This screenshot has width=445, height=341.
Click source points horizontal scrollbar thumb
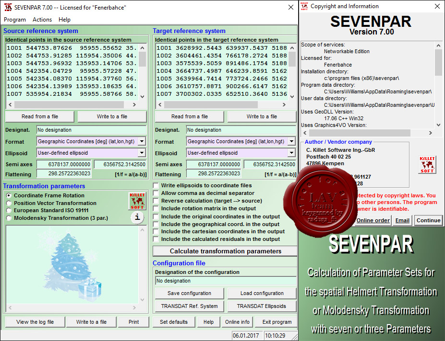[x=69, y=104]
